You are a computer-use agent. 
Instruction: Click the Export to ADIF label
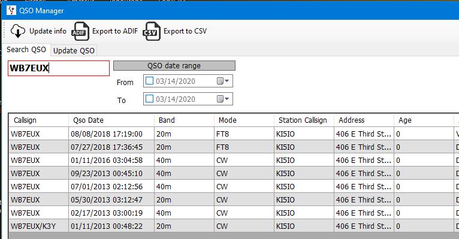115,31
